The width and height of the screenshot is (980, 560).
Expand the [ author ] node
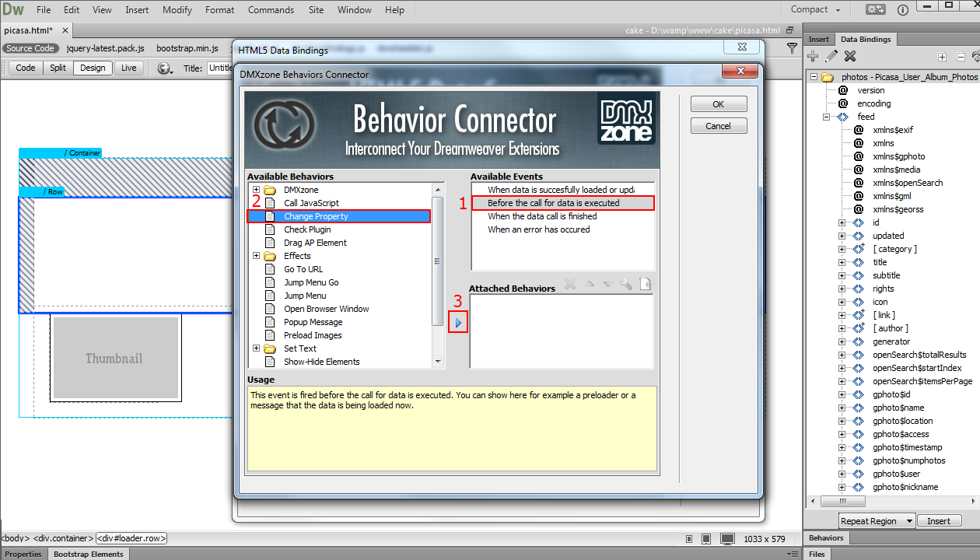[842, 328]
